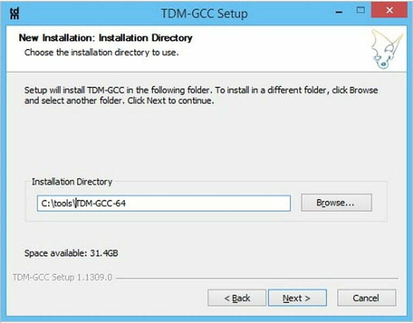The image size is (413, 323).
Task: Click the 'TDM-GCC Setup' title bar text
Action: (204, 13)
